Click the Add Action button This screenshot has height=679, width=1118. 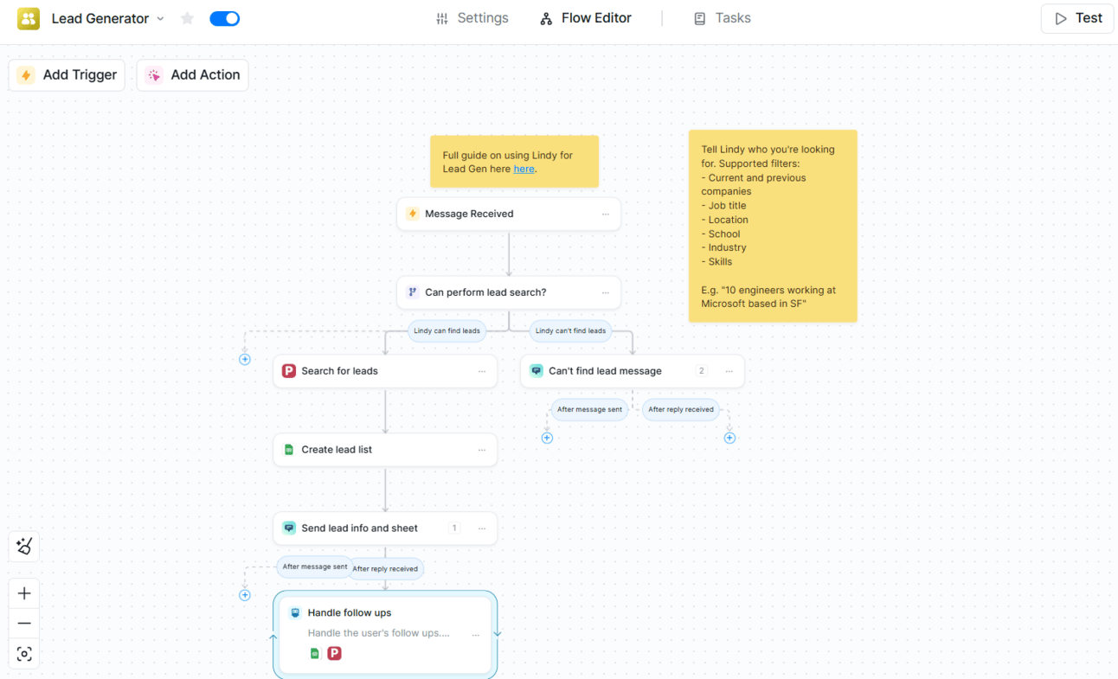click(x=193, y=75)
